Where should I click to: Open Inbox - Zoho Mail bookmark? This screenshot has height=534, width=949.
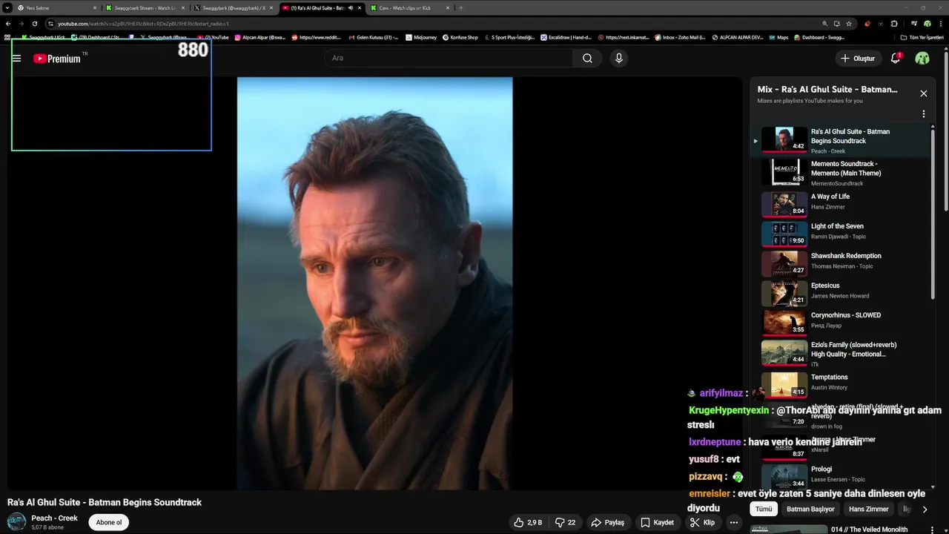680,37
